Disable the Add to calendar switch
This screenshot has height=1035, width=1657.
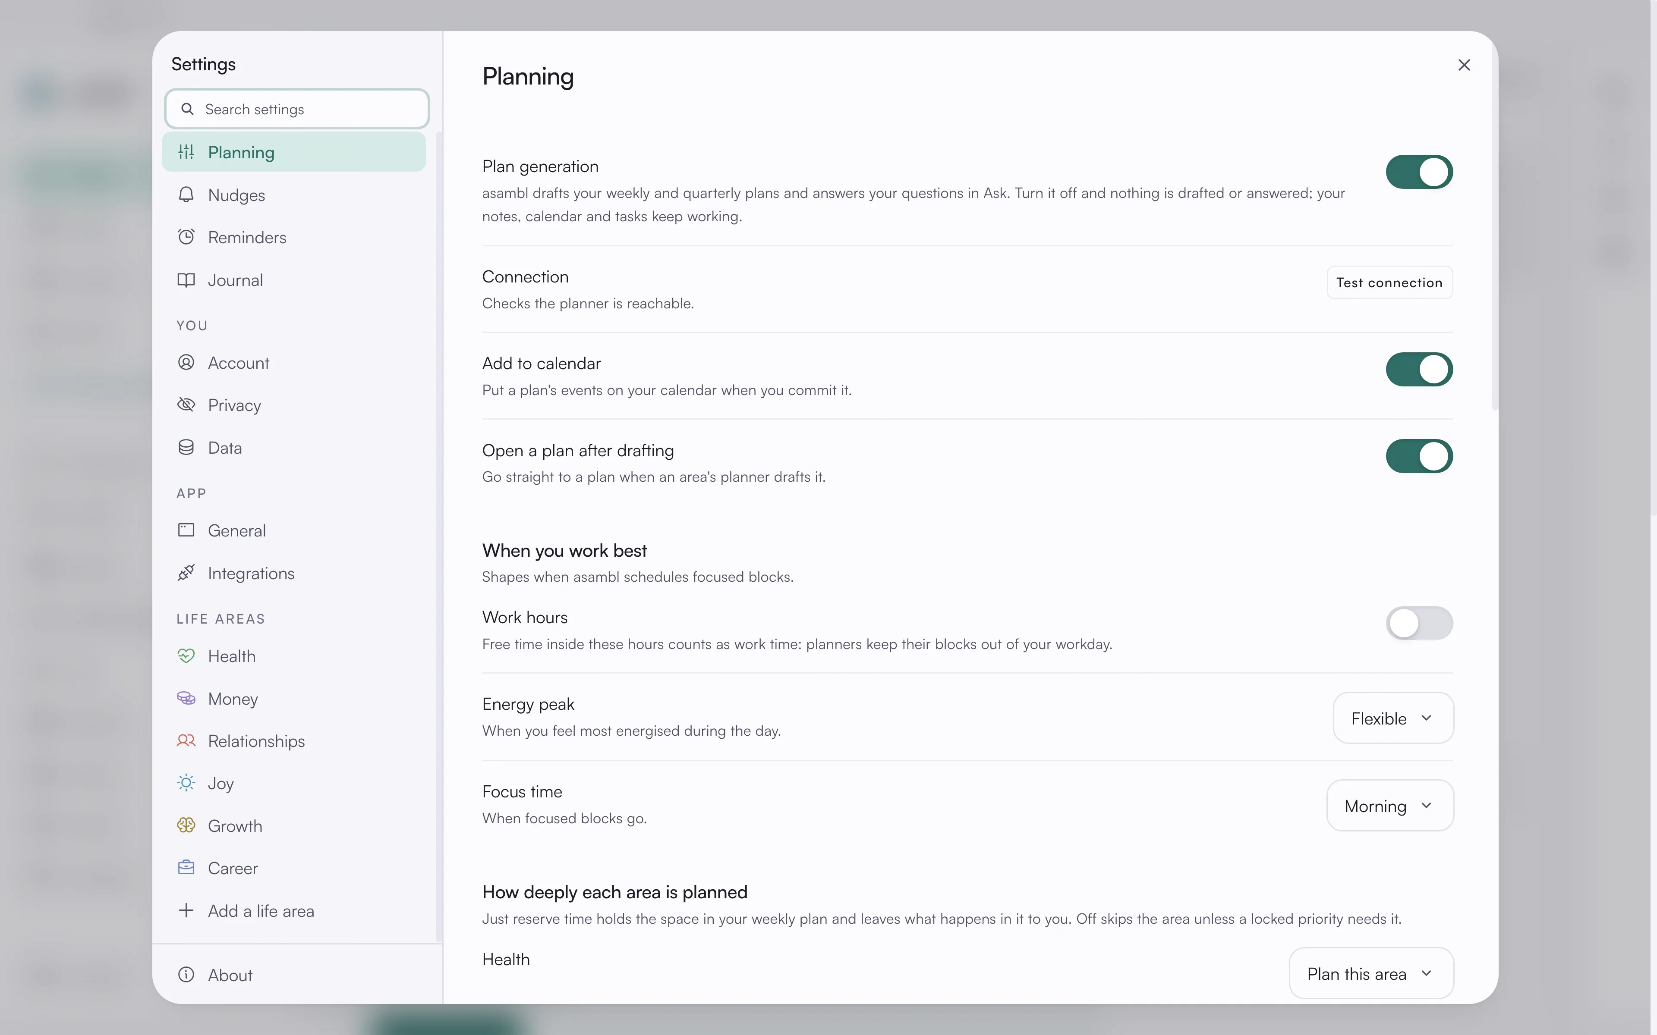pos(1419,370)
